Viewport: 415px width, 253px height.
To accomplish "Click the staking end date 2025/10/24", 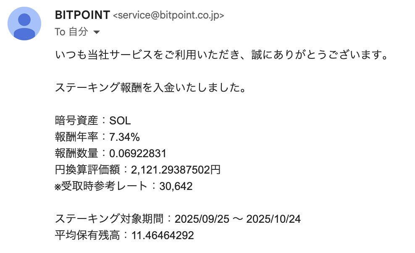I will pyautogui.click(x=273, y=219).
